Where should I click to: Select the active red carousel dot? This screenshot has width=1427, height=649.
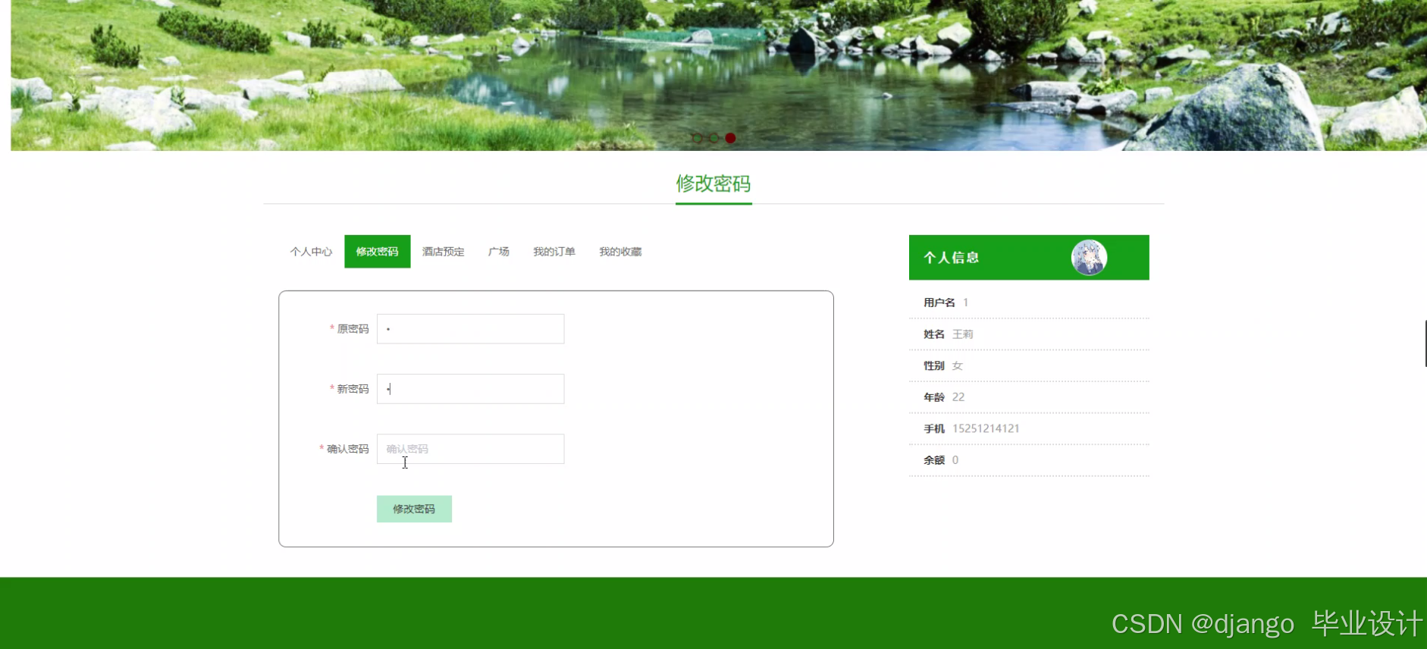[x=730, y=138]
